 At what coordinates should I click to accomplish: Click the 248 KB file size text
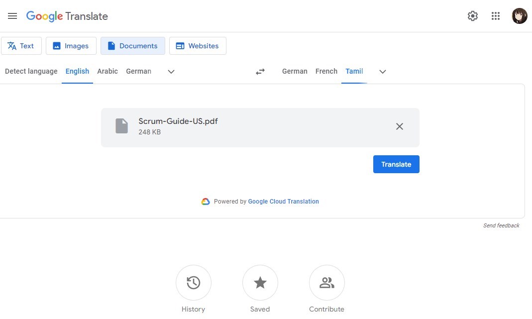pyautogui.click(x=150, y=132)
